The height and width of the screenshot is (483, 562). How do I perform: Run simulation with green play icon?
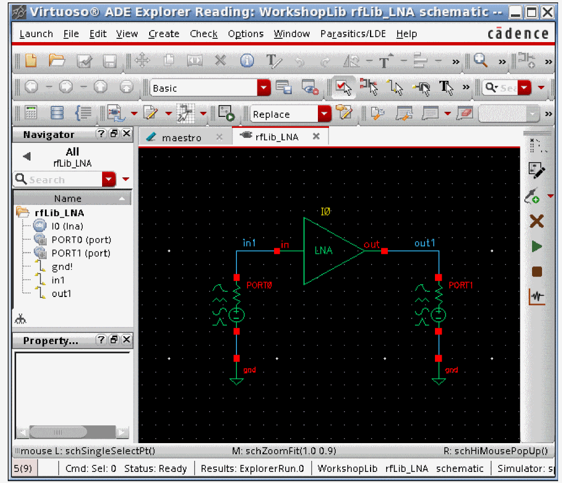pyautogui.click(x=536, y=246)
